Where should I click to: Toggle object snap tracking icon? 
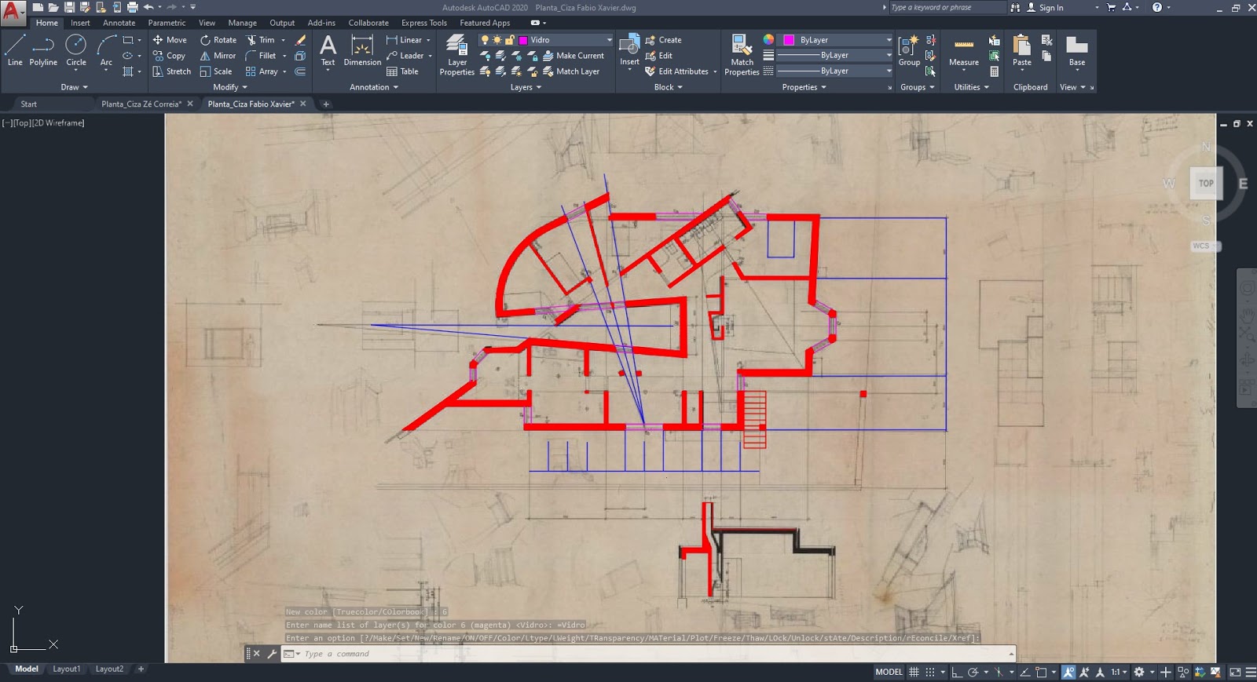1024,672
